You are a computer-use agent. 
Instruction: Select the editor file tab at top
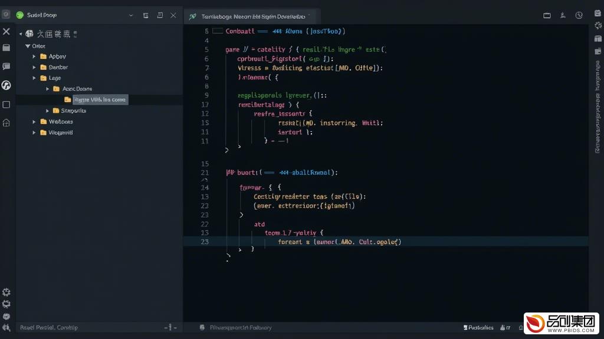tap(252, 16)
